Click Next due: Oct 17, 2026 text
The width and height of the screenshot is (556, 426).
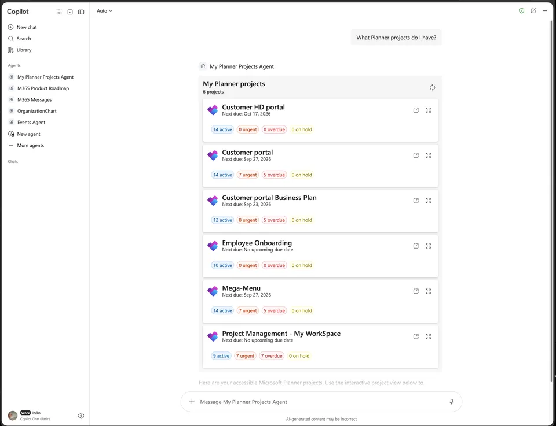click(246, 114)
